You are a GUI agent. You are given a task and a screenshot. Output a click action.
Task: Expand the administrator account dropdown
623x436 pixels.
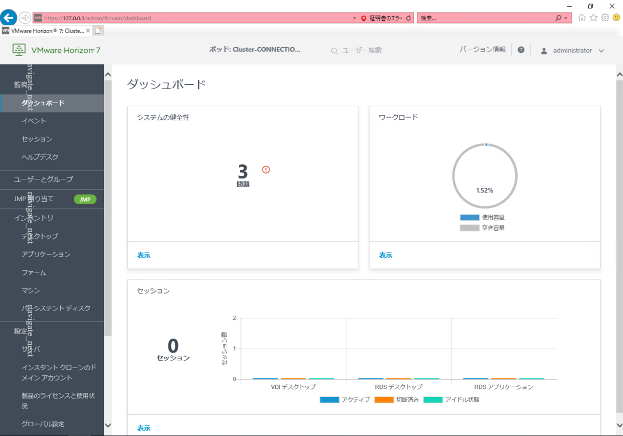point(601,50)
